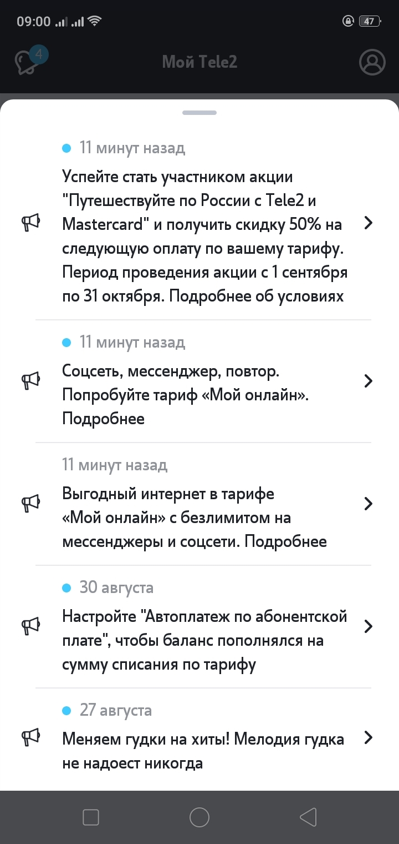Open the 'Меняем гудки на хиты' chevron
The image size is (399, 844).
pyautogui.click(x=368, y=738)
